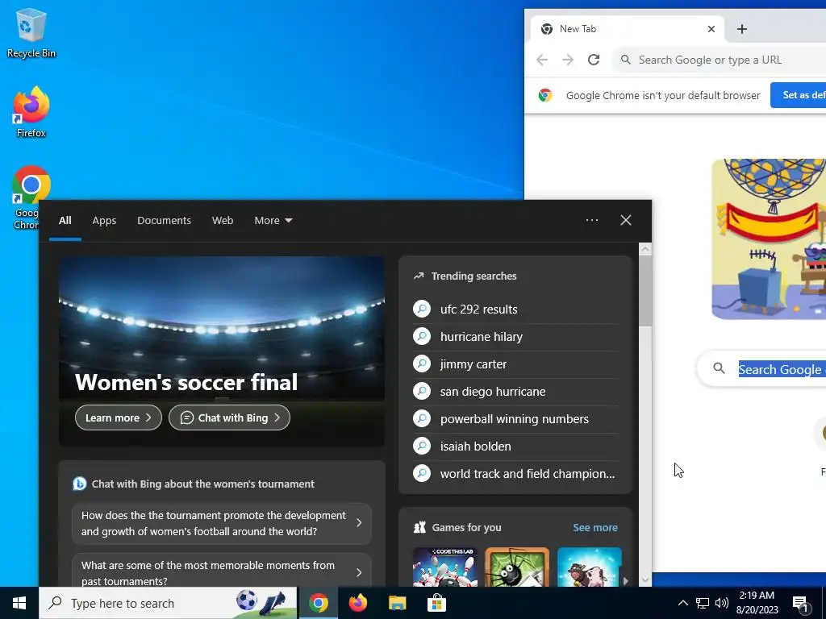The width and height of the screenshot is (826, 619).
Task: Expand the More dropdown in search panel
Action: tap(273, 221)
